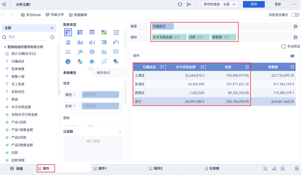Screen dimensions: 301x175
Task: Select the waterfall chart type
Action: pyautogui.click(x=116, y=42)
